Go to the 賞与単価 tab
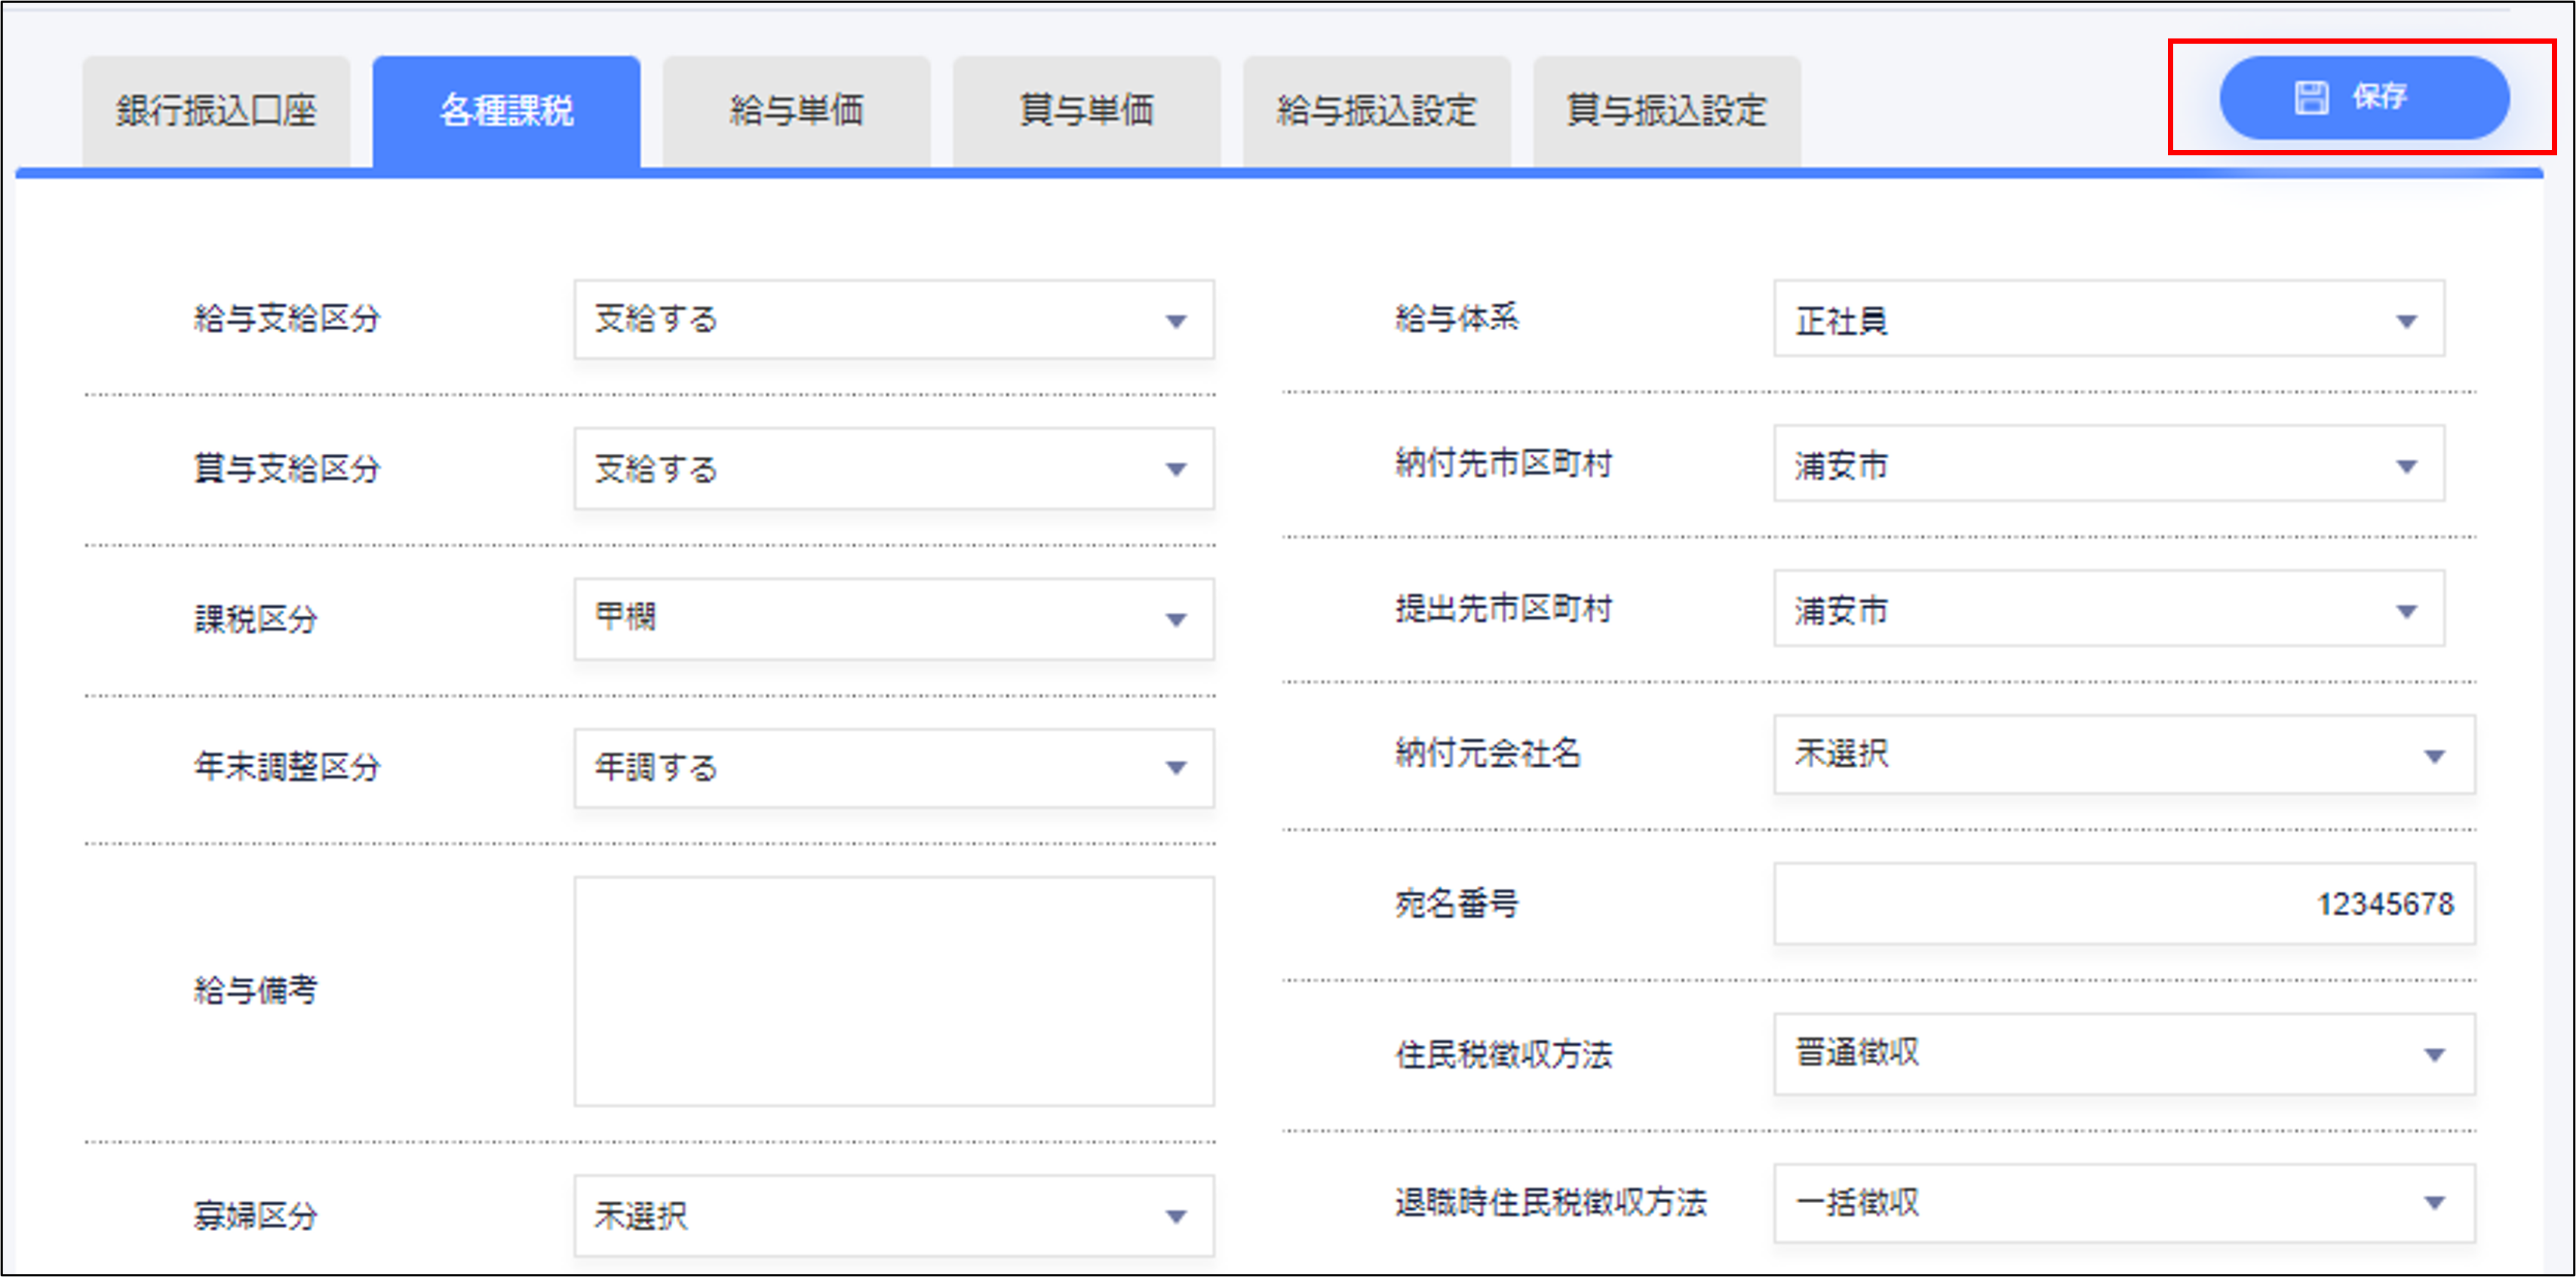 coord(1086,111)
